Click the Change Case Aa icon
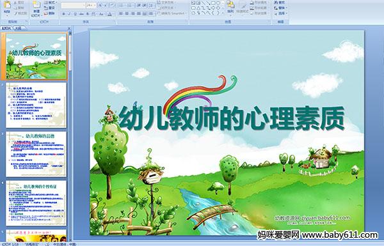 point(101,14)
